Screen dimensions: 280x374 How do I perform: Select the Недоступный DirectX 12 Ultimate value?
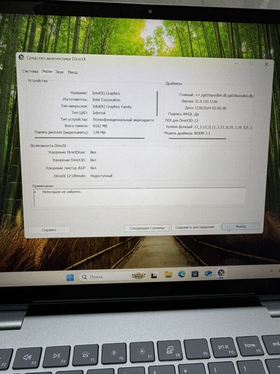point(101,176)
